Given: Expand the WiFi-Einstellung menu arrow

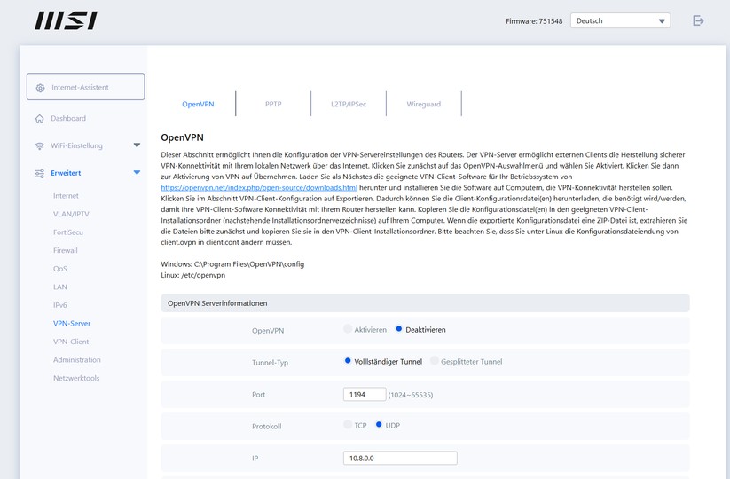Looking at the screenshot, I should [x=137, y=145].
